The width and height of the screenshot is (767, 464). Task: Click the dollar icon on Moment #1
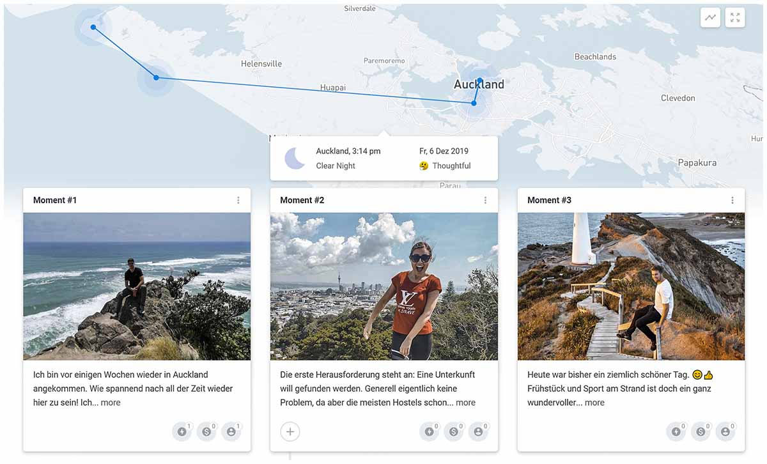click(x=206, y=431)
